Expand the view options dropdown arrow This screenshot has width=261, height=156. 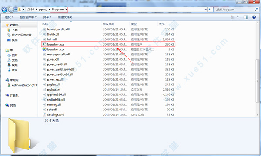coord(238,17)
